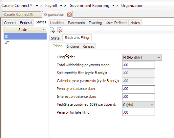This screenshot has height=138, width=174.
Task: Click Penalty for late filing field
Action: 139,112
